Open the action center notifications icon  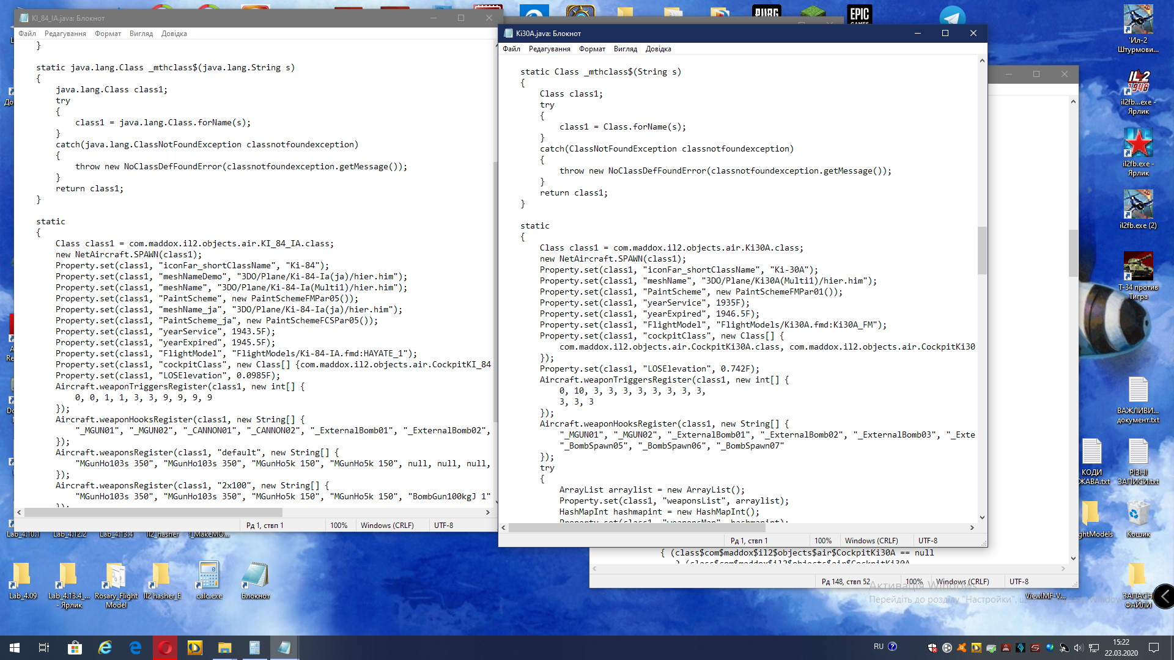point(1154,647)
